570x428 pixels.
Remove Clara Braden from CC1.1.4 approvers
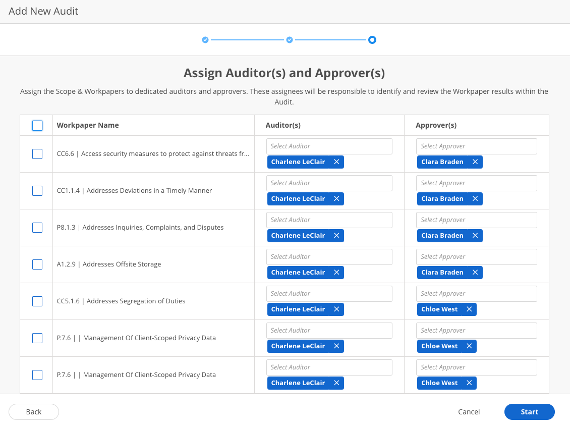coord(475,199)
